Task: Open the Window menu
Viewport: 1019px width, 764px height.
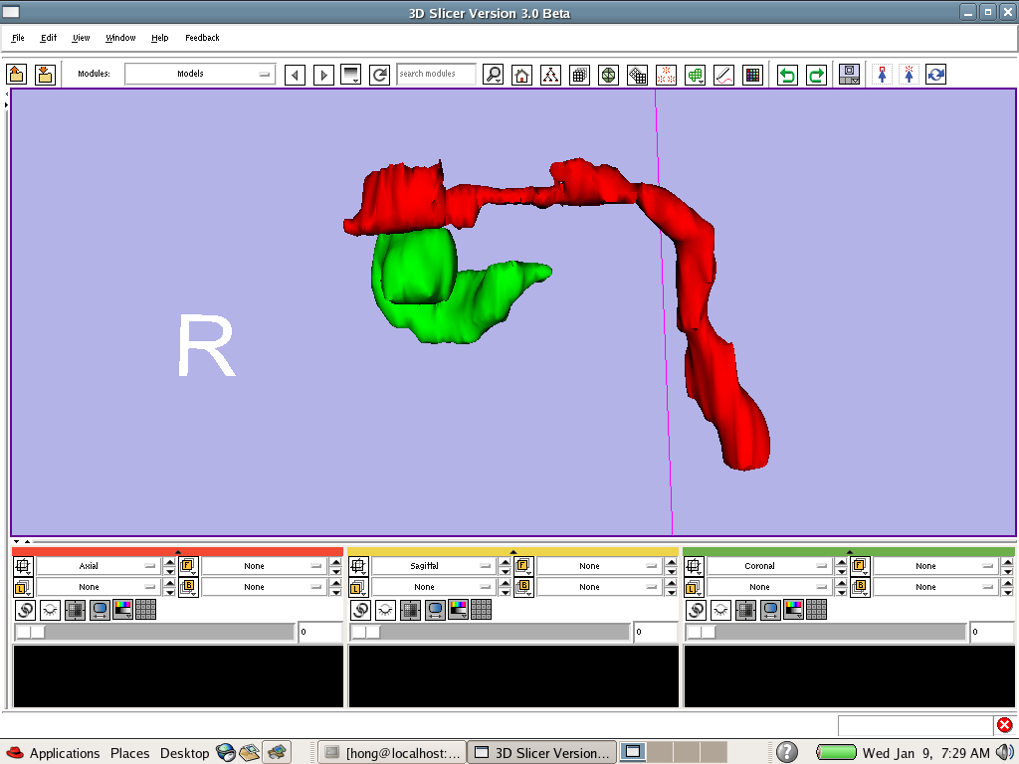Action: tap(120, 38)
